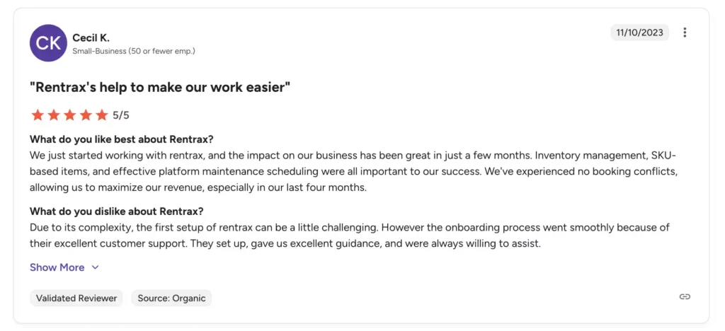This screenshot has width=725, height=331.
Task: Click the chevron beside Show More
Action: pos(95,267)
